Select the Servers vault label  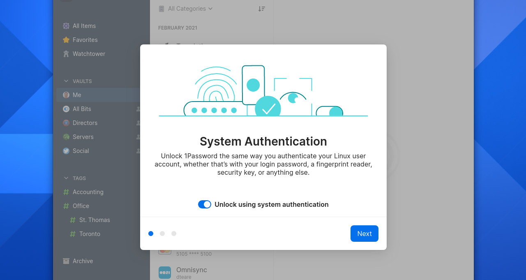(x=83, y=137)
